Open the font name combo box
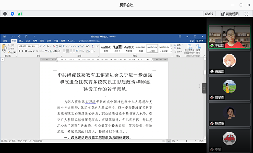This screenshot has height=153, width=253. [x=24, y=46]
